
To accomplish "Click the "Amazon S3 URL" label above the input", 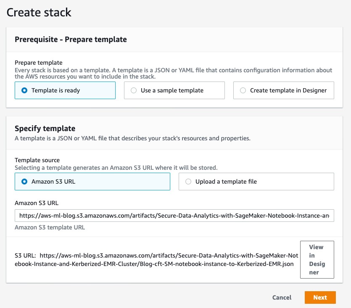I will (37, 203).
